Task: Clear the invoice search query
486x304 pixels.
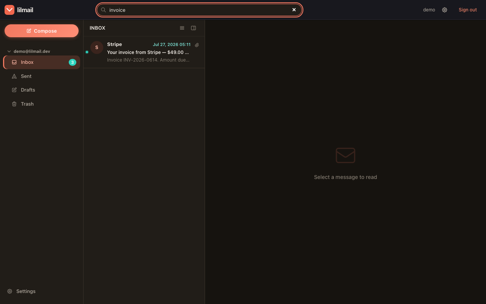Action: [294, 10]
